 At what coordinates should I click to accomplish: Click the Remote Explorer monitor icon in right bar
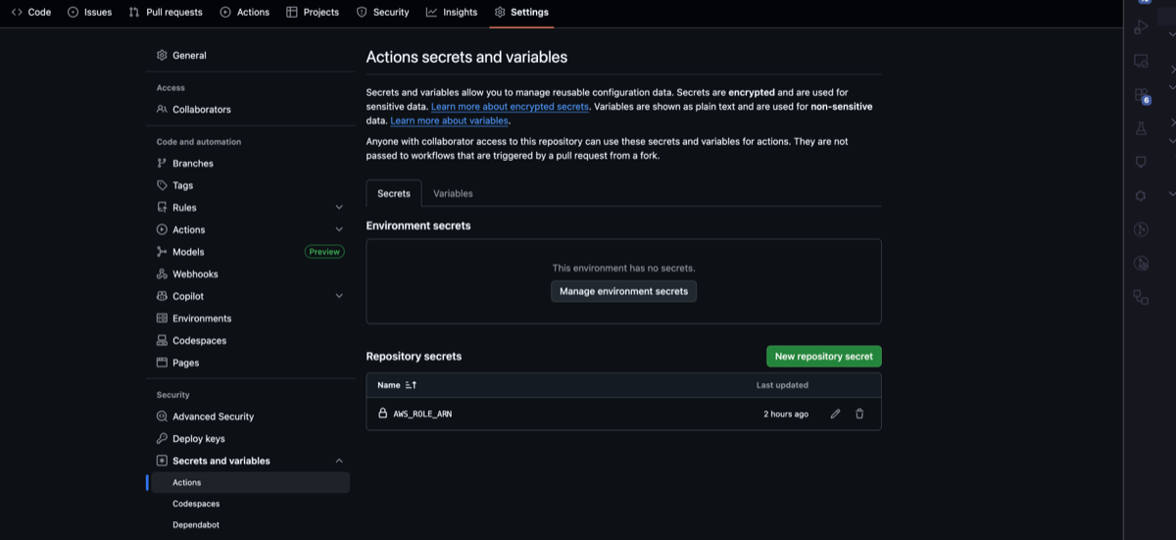(x=1141, y=61)
